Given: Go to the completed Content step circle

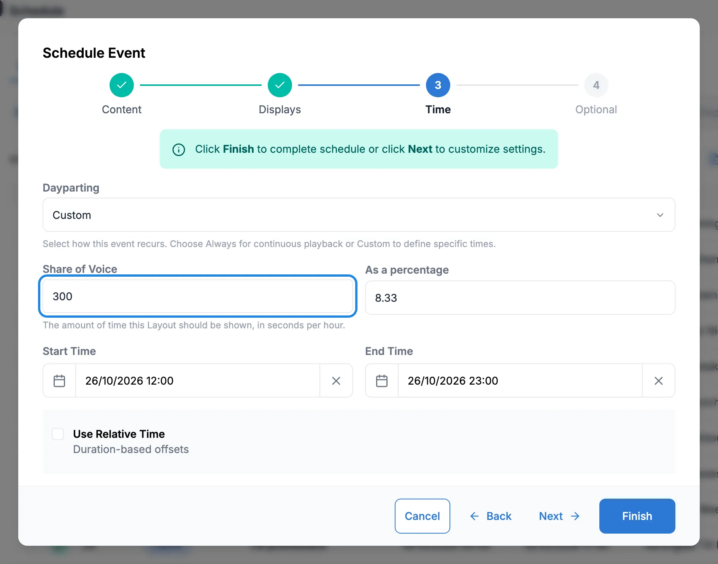Looking at the screenshot, I should coord(122,85).
